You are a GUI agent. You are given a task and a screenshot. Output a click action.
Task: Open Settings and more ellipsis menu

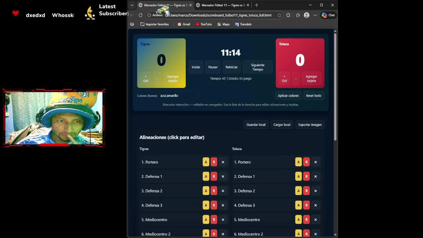pyautogui.click(x=315, y=15)
